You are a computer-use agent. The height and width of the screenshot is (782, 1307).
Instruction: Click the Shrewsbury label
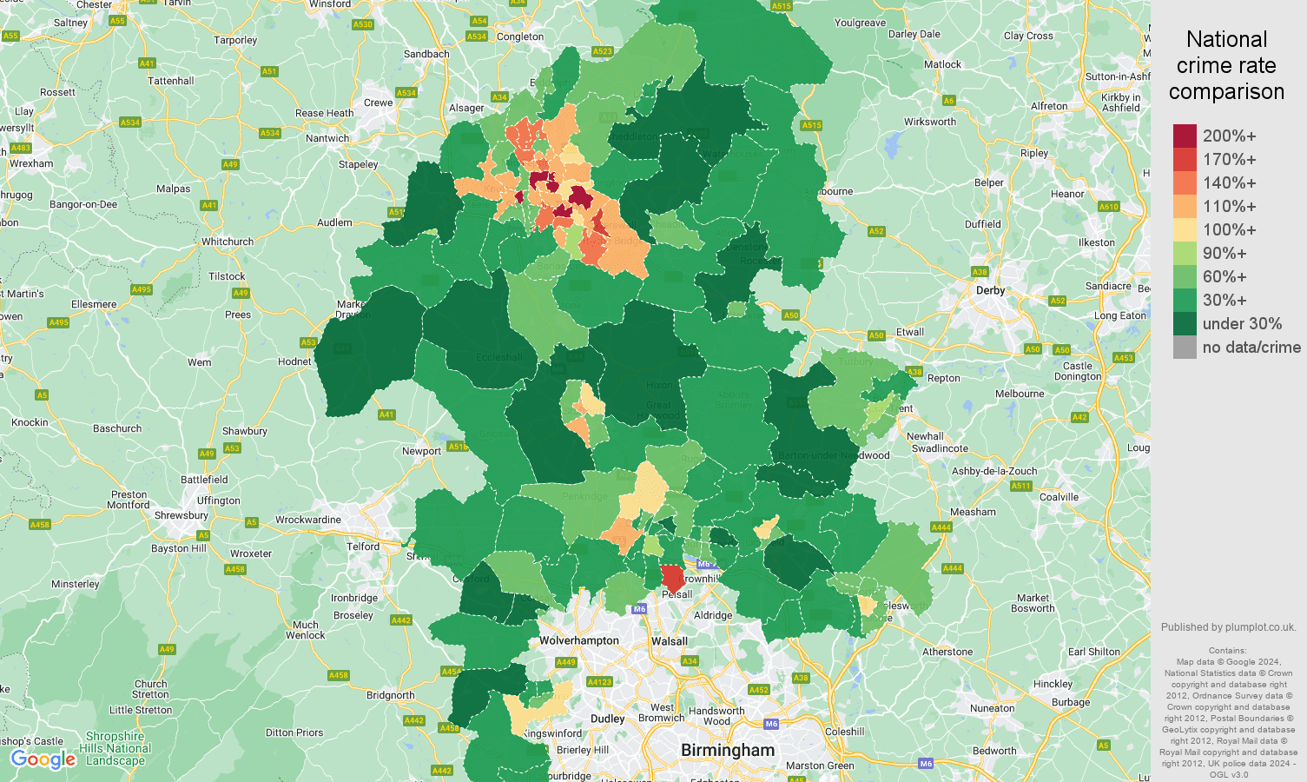point(181,515)
